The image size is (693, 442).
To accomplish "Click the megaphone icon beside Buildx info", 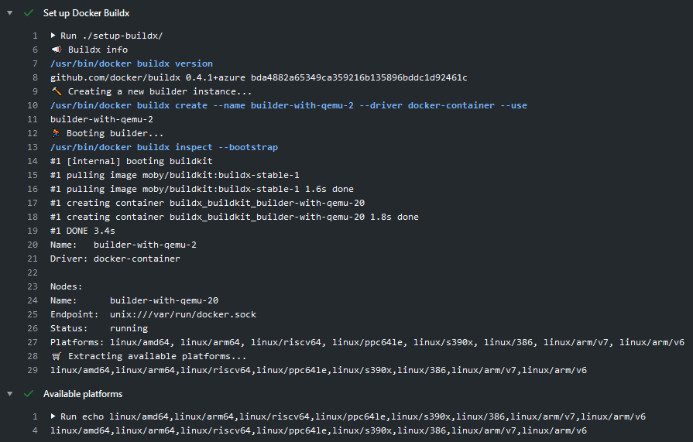I will tap(56, 50).
